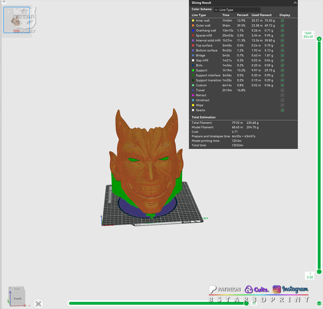Toggle Gap infill display checkbox
323x309 pixels.
[282, 60]
